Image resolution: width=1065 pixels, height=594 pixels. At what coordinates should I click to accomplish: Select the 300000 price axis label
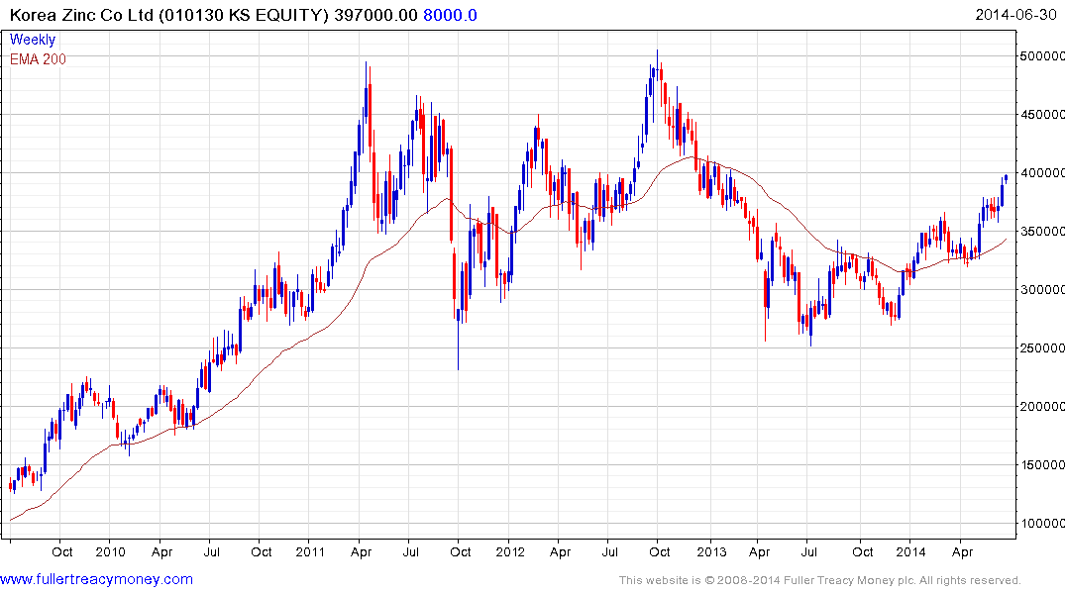coord(1042,289)
